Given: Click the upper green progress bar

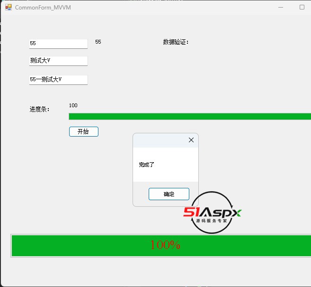Looking at the screenshot, I should click(190, 117).
